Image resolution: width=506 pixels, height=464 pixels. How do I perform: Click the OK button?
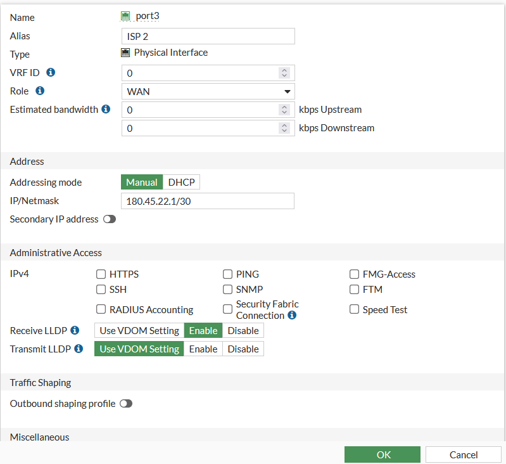tap(383, 454)
